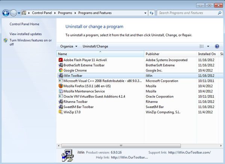Click the Mozilla Firefox icon
Image resolution: width=225 pixels, height=164 pixels.
(x=61, y=86)
